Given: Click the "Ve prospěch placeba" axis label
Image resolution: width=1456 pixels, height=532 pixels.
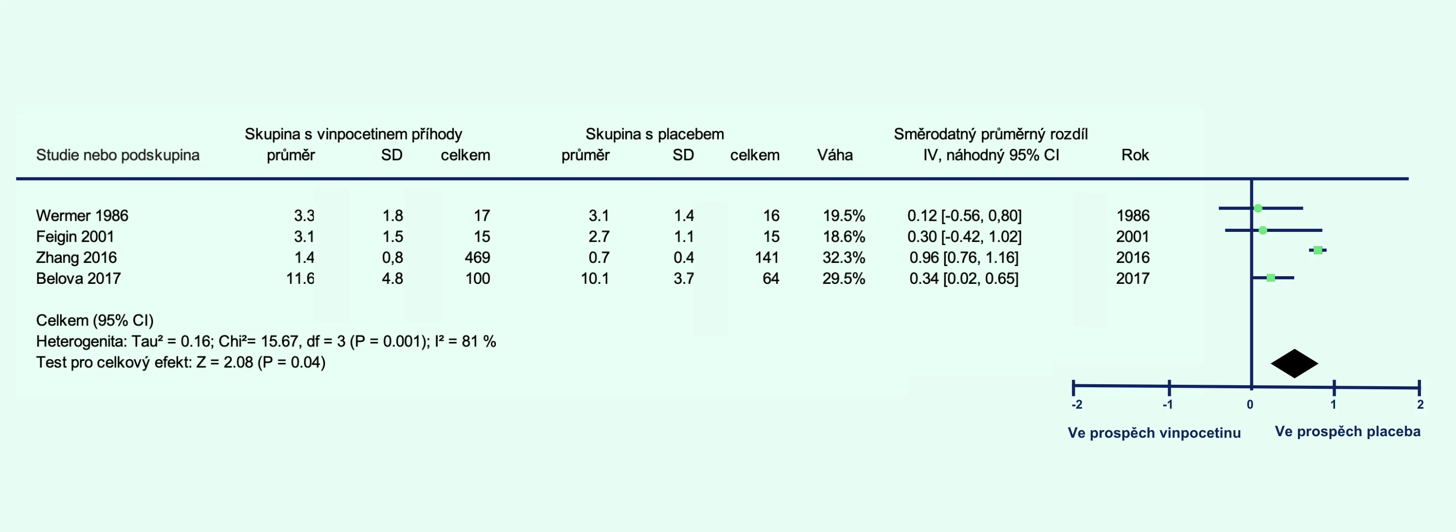Looking at the screenshot, I should (x=1347, y=432).
